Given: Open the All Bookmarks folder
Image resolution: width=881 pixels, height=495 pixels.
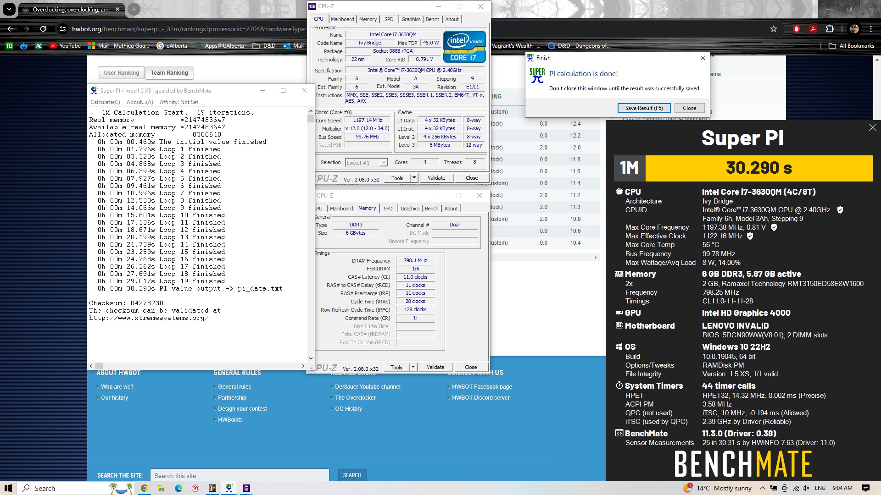Looking at the screenshot, I should [x=852, y=46].
